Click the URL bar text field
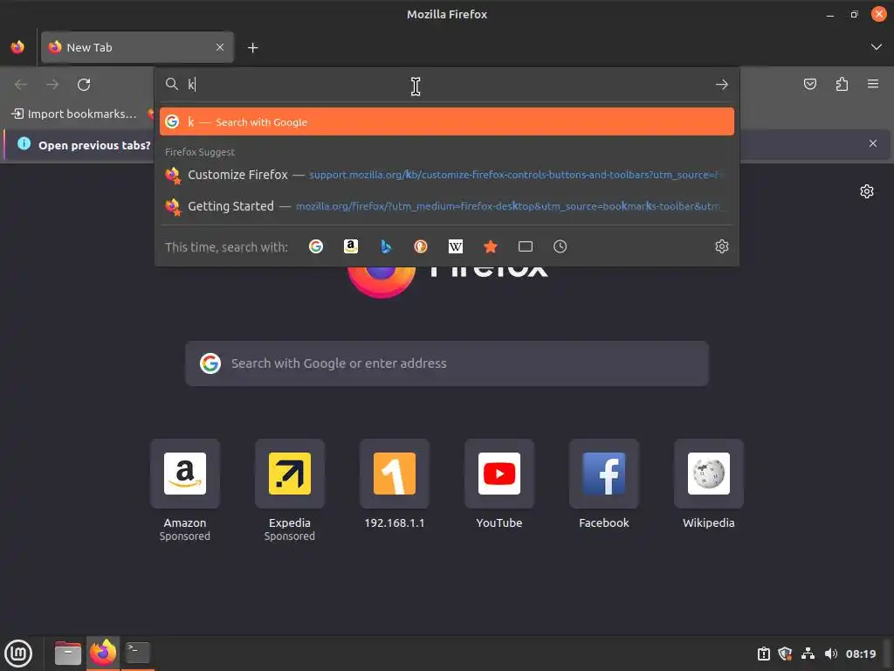The height and width of the screenshot is (671, 894). click(448, 85)
